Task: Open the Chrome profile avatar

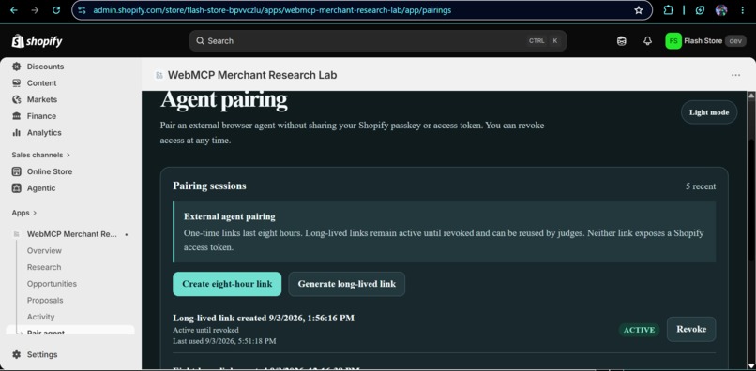Action: click(721, 10)
